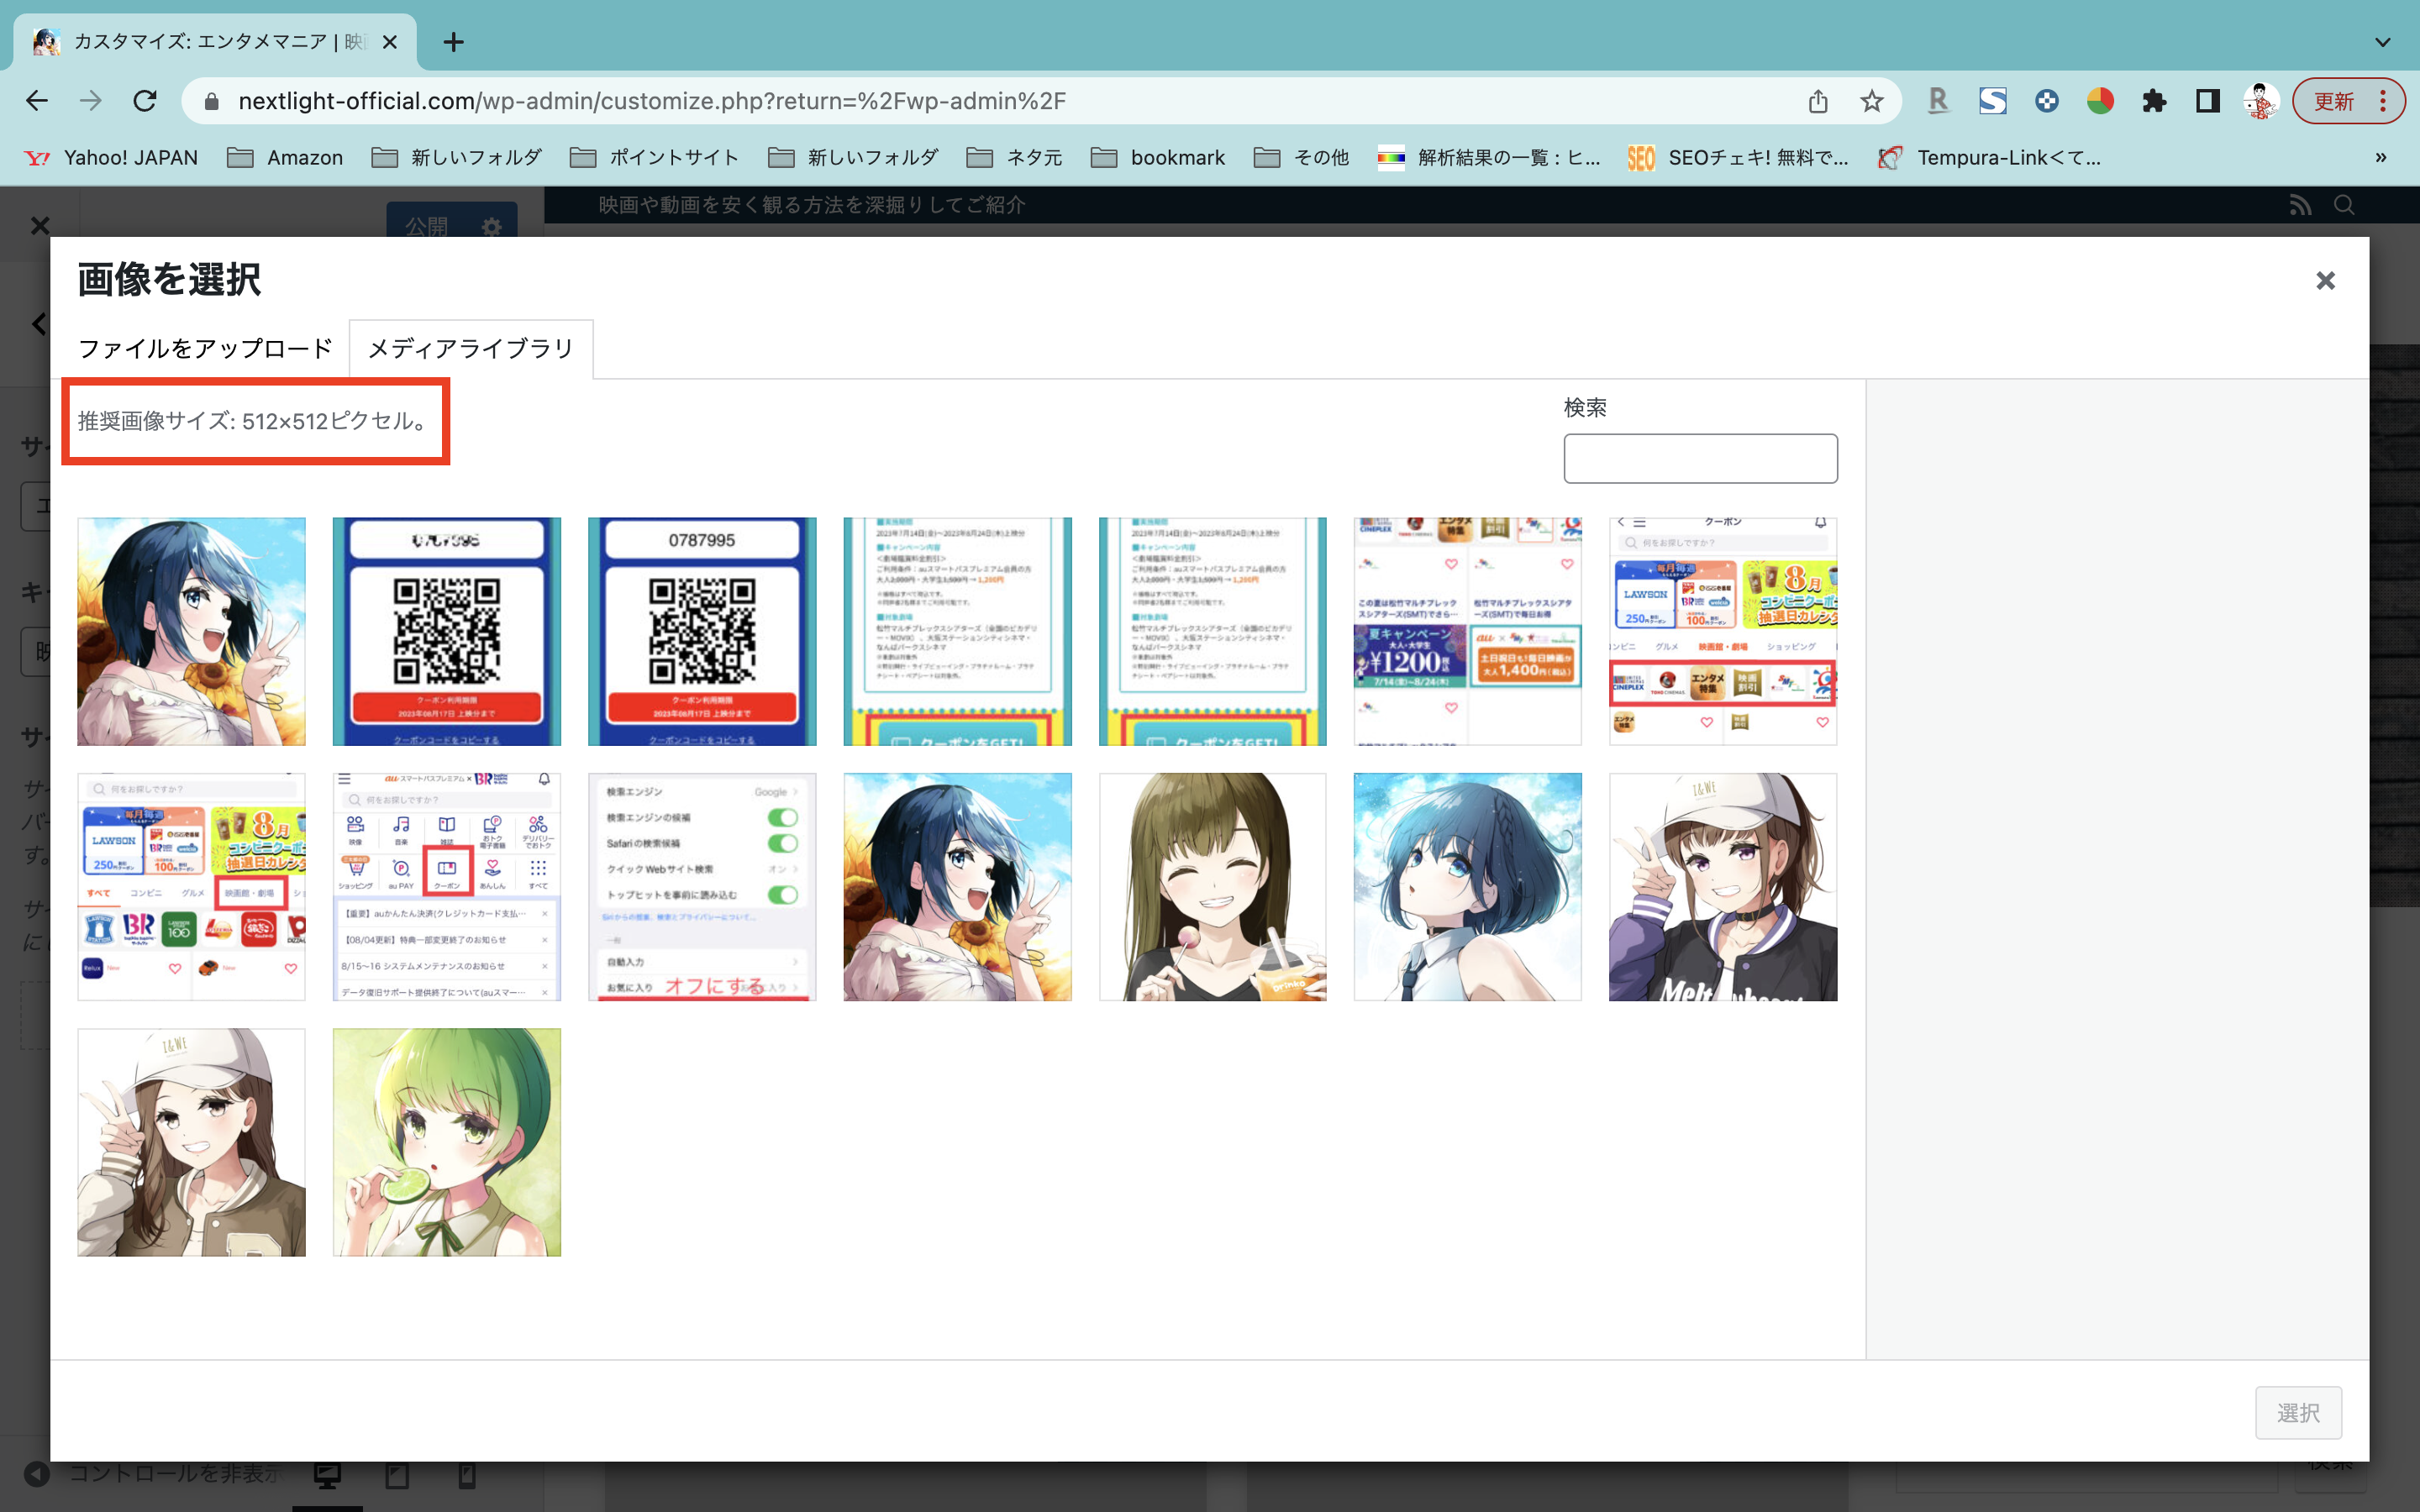This screenshot has height=1512, width=2420.
Task: Switch preview to mobile device icon
Action: click(467, 1475)
